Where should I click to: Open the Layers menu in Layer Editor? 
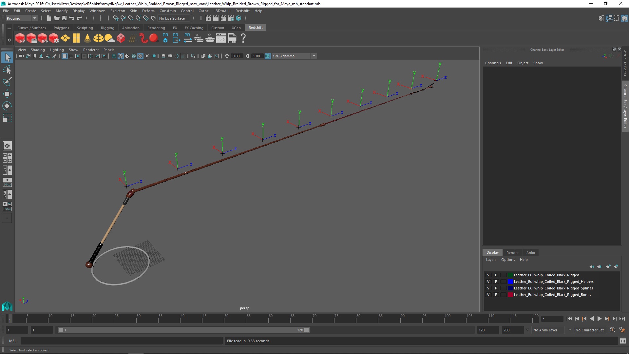pyautogui.click(x=491, y=260)
